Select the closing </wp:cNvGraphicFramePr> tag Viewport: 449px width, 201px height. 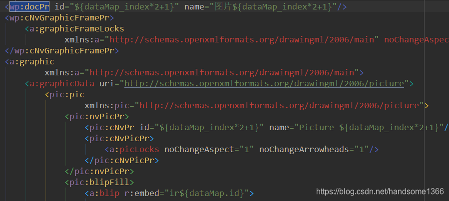tap(62, 51)
